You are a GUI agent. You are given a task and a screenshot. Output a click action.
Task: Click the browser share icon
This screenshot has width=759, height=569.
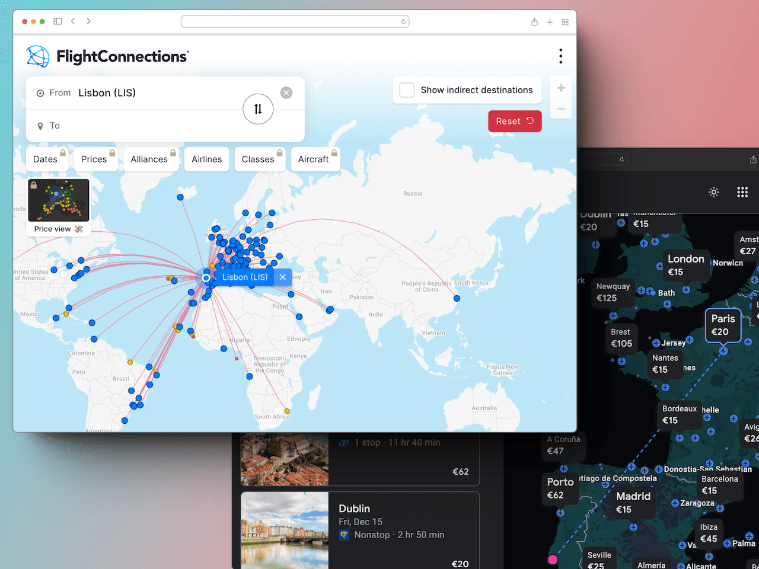pos(534,22)
